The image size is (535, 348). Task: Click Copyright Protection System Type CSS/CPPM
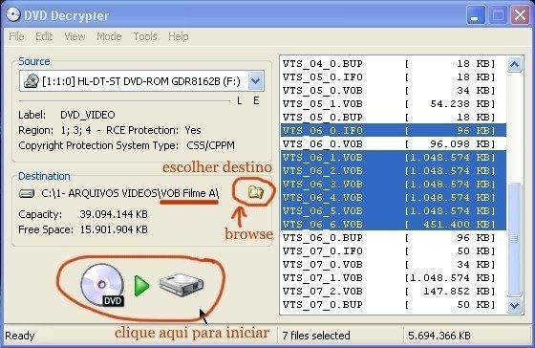coord(126,145)
